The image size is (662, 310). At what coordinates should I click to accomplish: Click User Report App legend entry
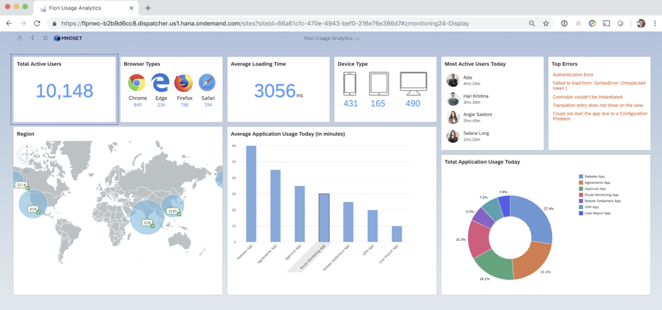coord(594,213)
